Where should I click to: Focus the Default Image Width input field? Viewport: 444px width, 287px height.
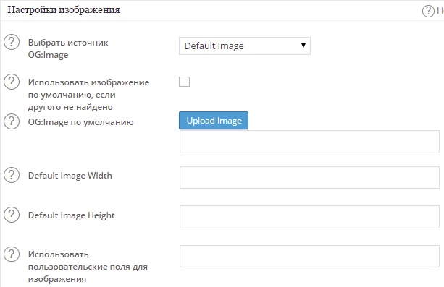point(309,177)
